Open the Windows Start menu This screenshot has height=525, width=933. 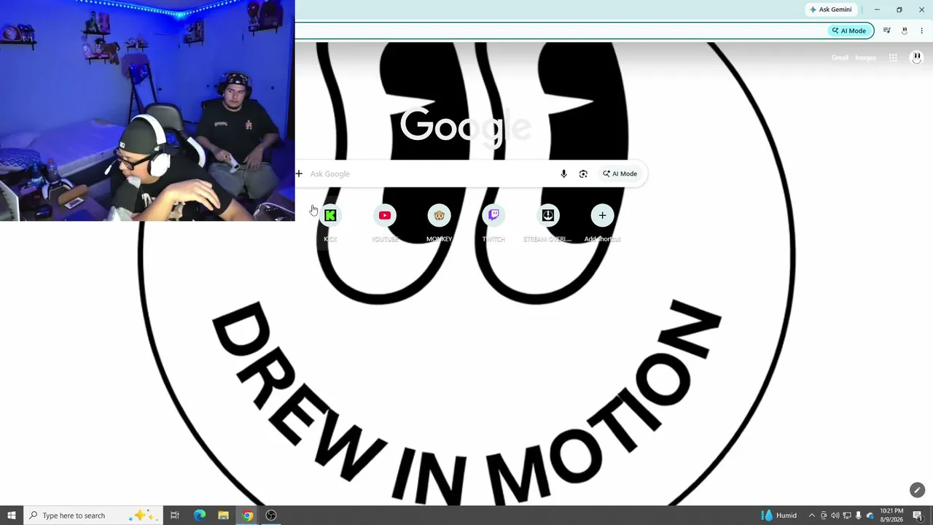pos(12,516)
